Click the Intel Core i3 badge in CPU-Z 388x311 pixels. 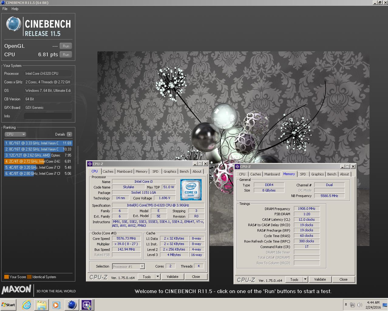(x=191, y=190)
